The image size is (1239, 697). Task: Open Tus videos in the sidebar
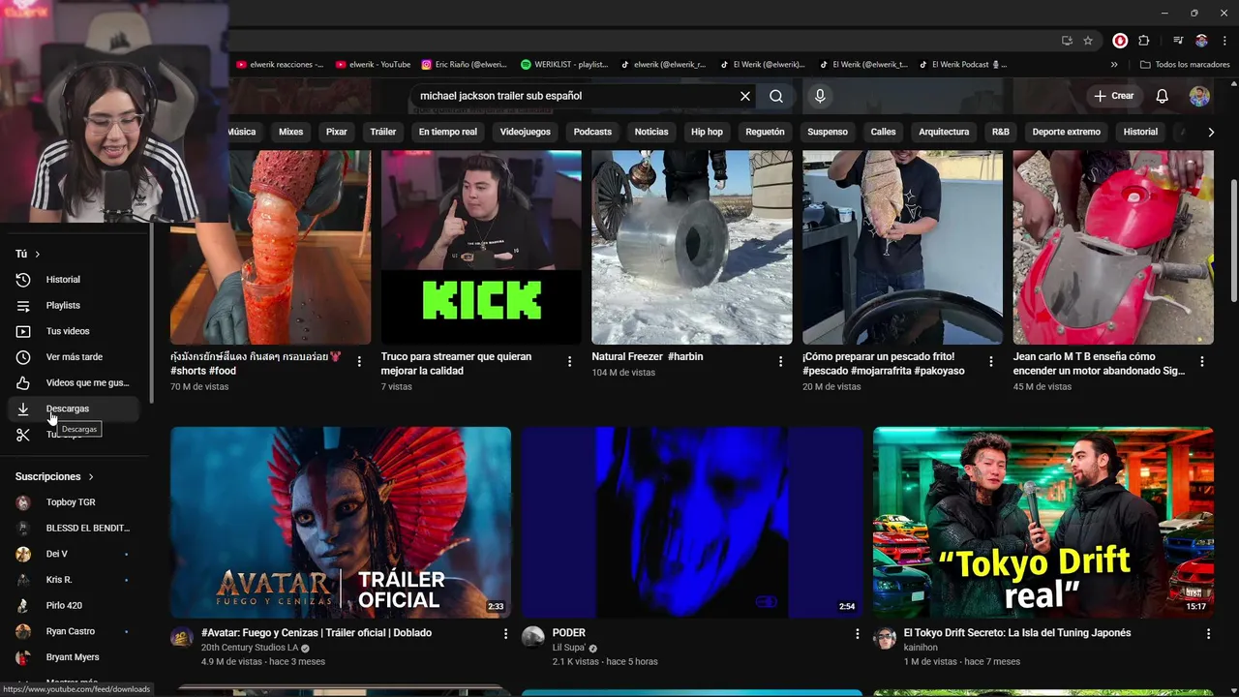(x=76, y=331)
